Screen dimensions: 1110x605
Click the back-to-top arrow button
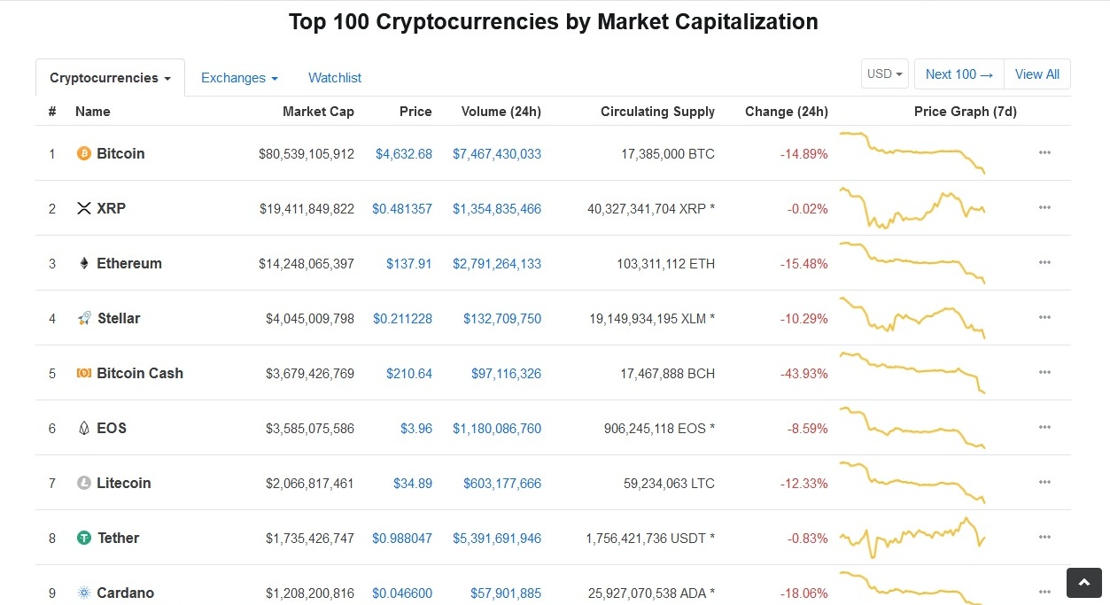[1084, 583]
